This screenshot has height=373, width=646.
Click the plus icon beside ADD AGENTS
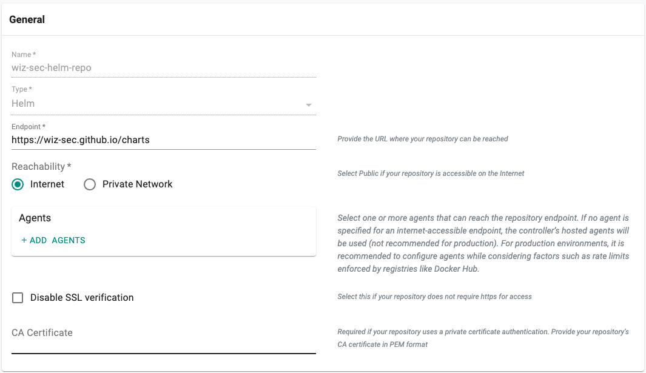tap(24, 240)
